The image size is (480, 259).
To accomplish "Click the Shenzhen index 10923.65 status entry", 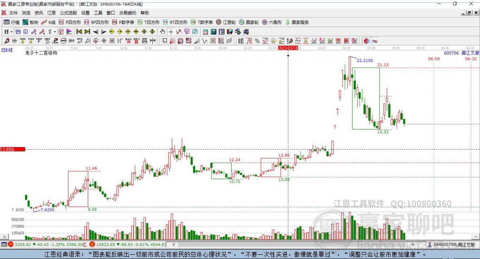I will (x=128, y=245).
